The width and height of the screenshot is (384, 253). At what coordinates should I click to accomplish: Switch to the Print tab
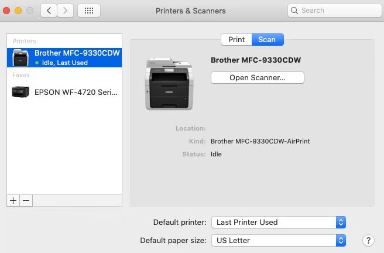coord(236,39)
